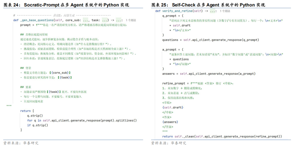Click the "## 苏格拉底提问原则" heading line

pos(34,35)
